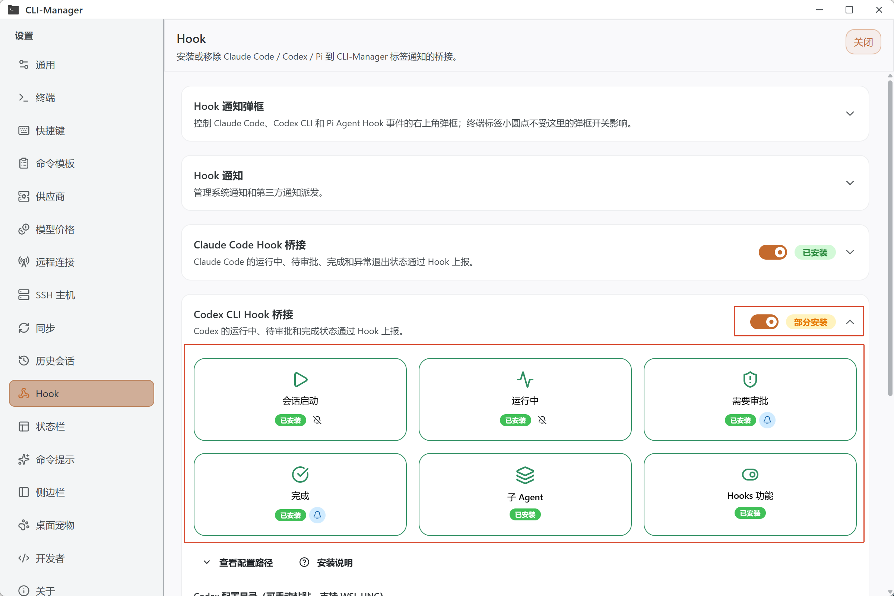Open the 通用 settings page
The image size is (894, 596).
click(81, 65)
